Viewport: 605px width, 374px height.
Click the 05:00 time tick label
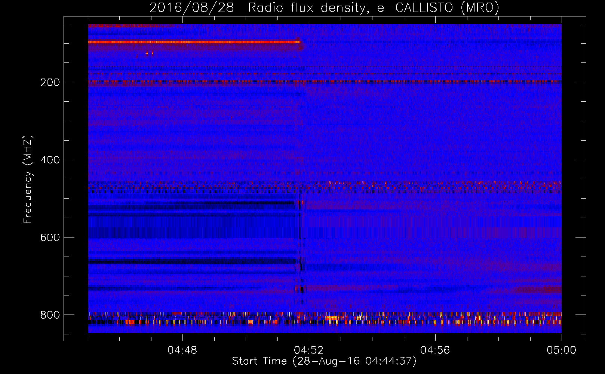click(x=561, y=350)
